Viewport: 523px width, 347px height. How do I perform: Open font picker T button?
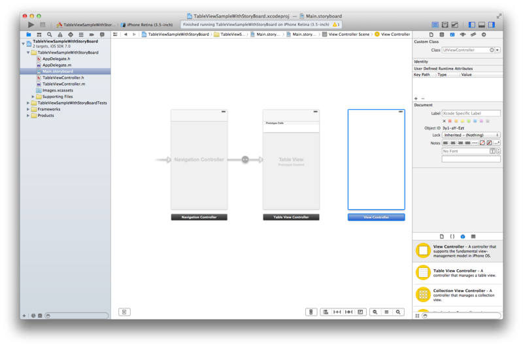(492, 152)
